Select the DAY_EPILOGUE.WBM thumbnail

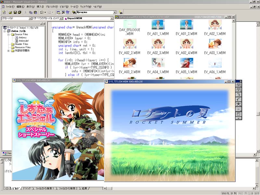pyautogui.click(x=130, y=28)
